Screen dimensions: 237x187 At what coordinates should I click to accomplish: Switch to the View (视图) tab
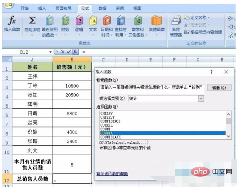(x=137, y=8)
